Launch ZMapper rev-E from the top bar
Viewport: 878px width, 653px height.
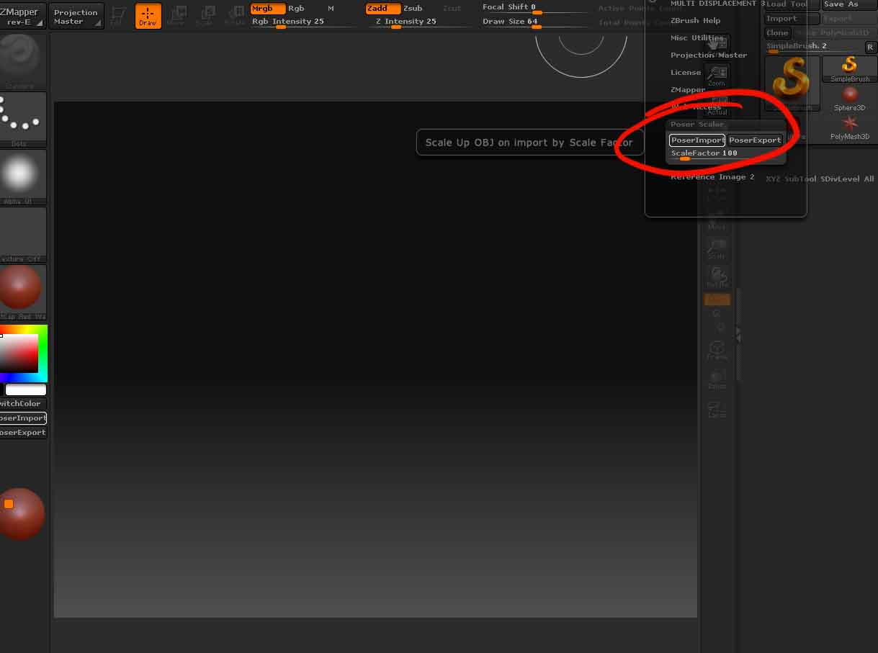[23, 16]
